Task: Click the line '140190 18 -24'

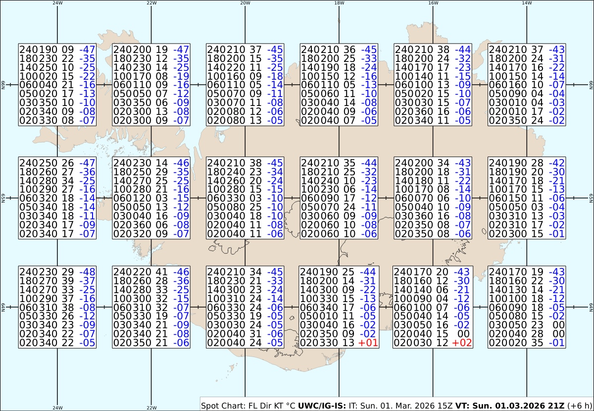Action: 339,67
